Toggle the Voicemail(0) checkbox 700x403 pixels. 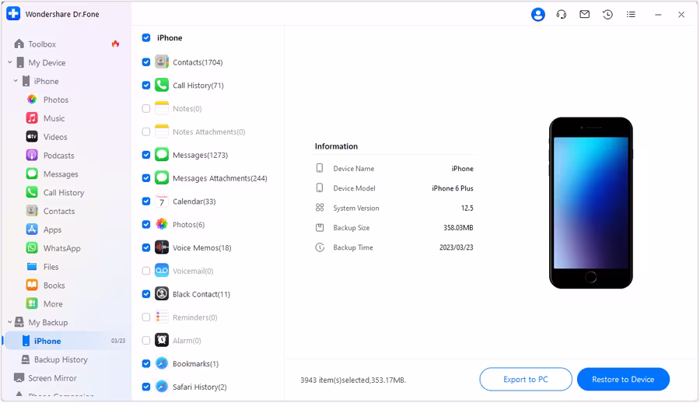[x=146, y=271]
